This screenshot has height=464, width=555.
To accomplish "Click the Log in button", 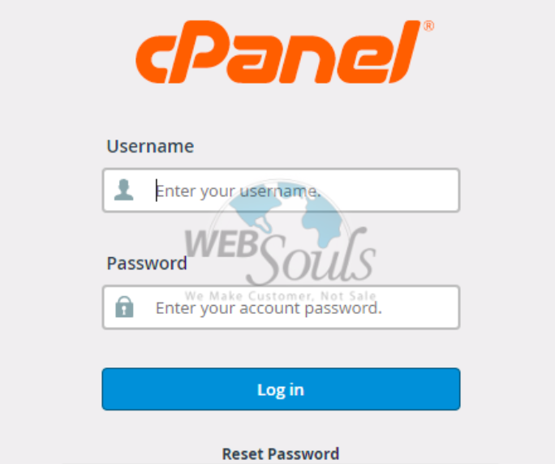I will pyautogui.click(x=281, y=389).
